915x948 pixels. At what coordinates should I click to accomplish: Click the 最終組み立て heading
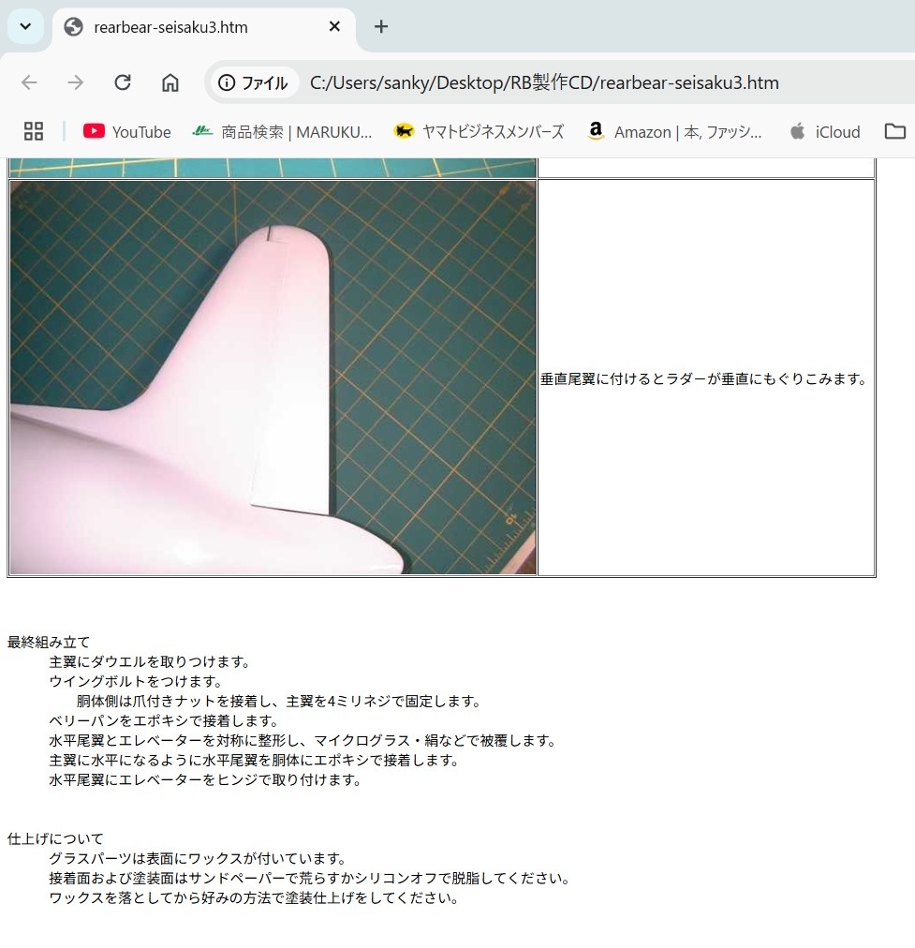coord(49,642)
